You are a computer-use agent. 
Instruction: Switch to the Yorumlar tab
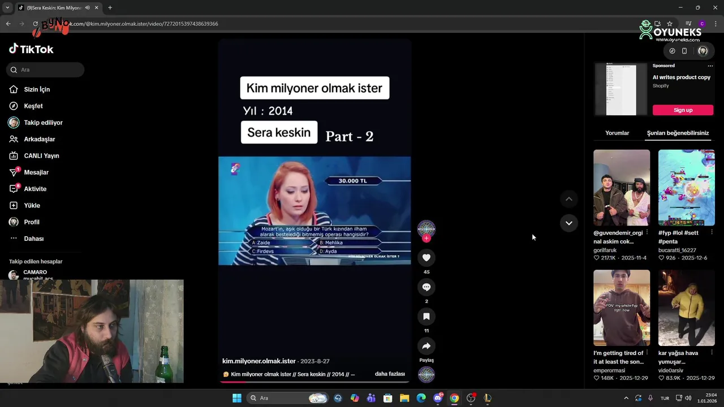(x=617, y=133)
